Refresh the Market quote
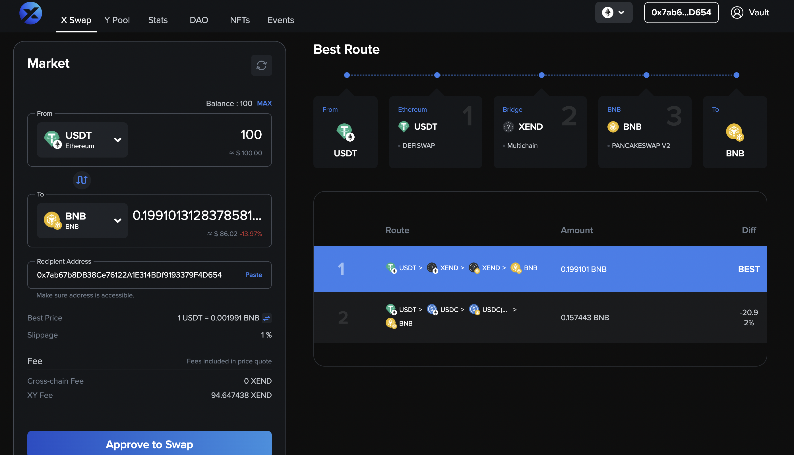 click(261, 65)
